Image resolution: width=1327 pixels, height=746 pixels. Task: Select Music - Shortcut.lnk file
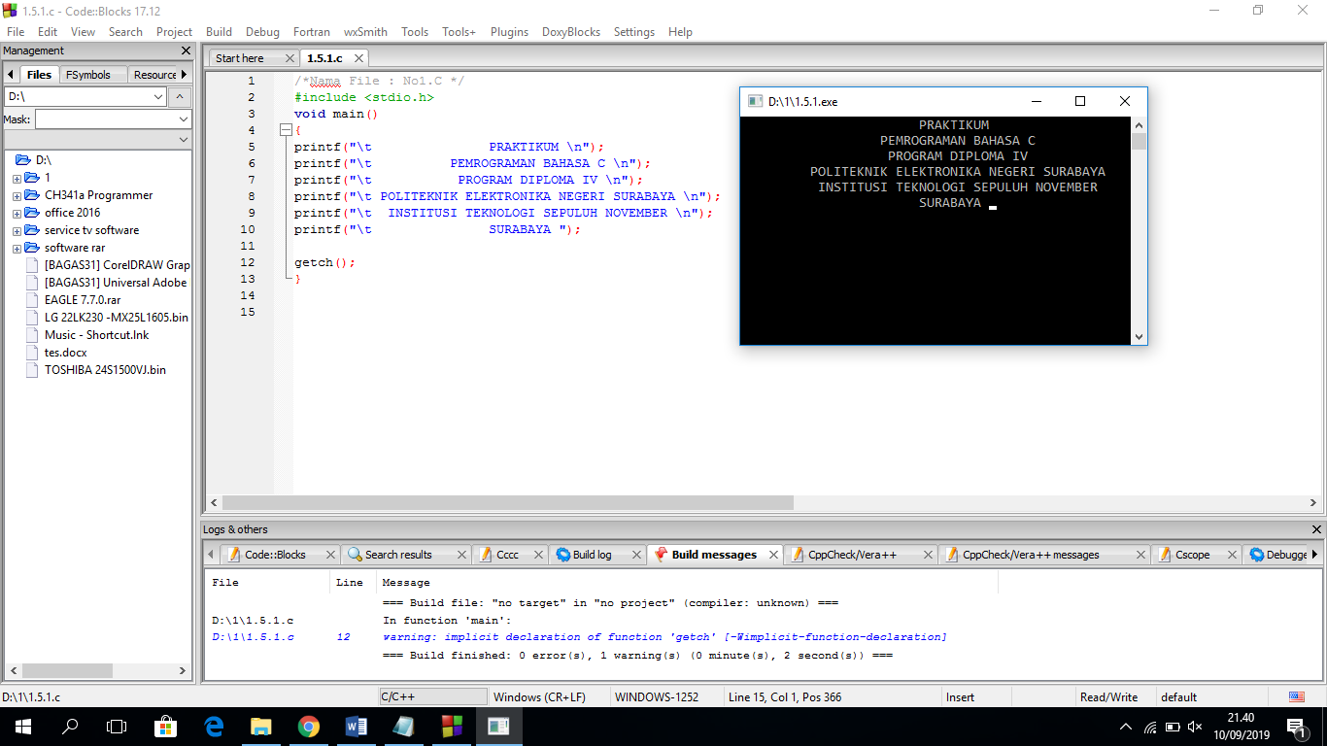coord(96,335)
